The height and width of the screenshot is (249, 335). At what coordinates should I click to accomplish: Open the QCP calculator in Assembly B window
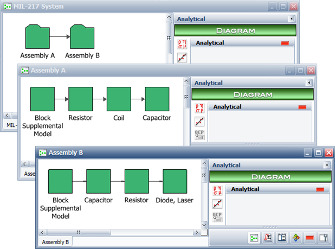pyautogui.click(x=217, y=217)
